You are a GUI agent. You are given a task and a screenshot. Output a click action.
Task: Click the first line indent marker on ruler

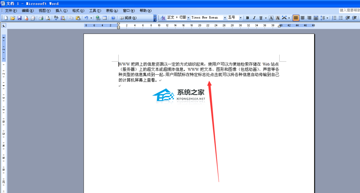[x=118, y=24]
